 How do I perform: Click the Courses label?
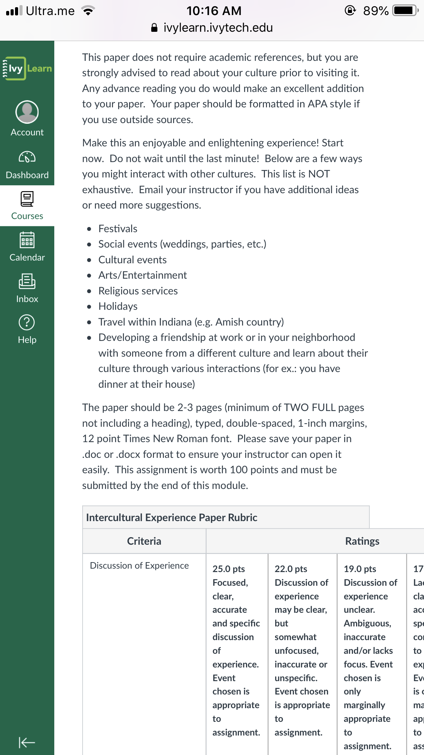[x=27, y=216]
